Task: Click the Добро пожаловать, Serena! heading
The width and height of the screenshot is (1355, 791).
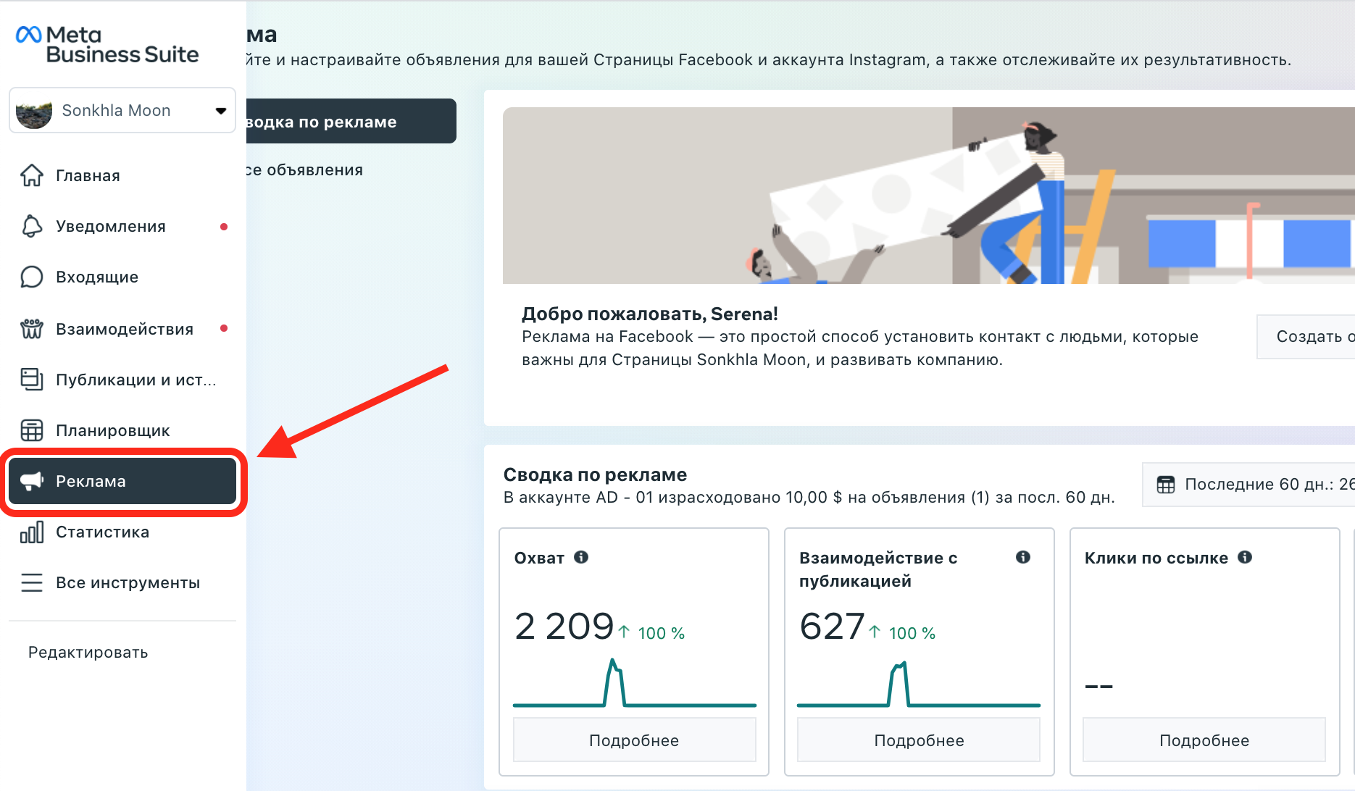Action: click(x=650, y=314)
